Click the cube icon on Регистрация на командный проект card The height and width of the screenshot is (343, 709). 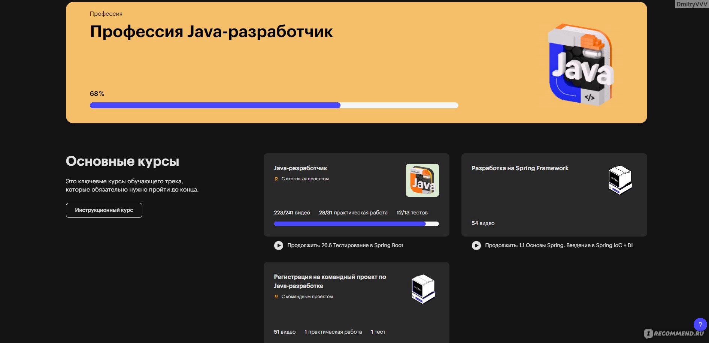(423, 289)
